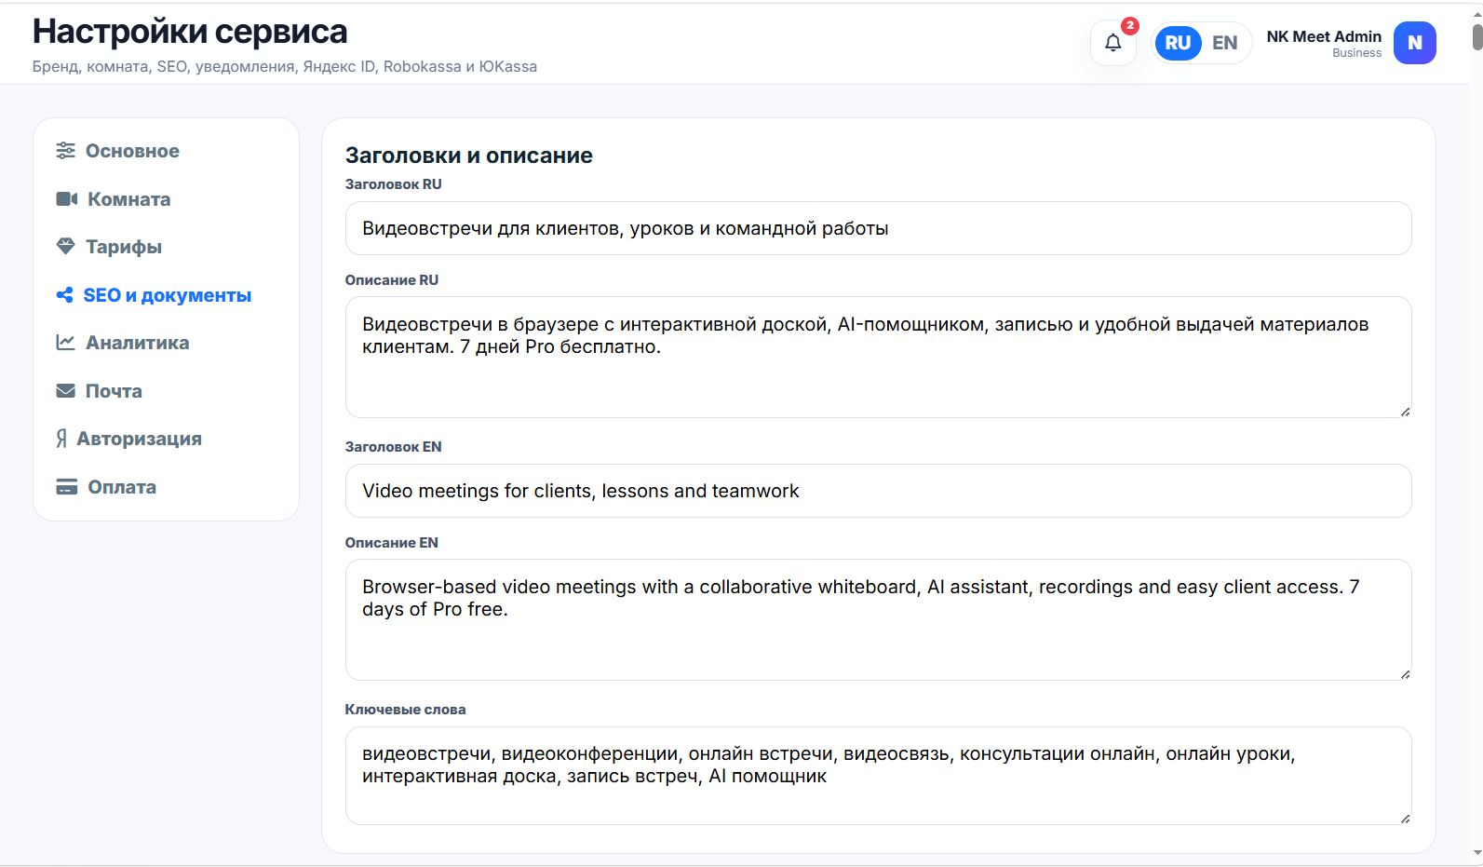The width and height of the screenshot is (1483, 867).
Task: Focus the Заголовок EN input field
Action: click(x=878, y=491)
